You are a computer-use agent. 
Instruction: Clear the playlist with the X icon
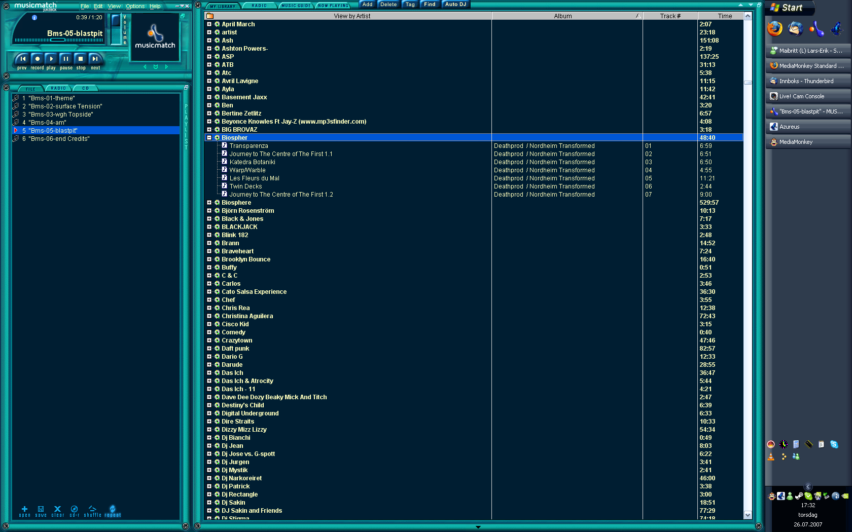click(x=57, y=511)
